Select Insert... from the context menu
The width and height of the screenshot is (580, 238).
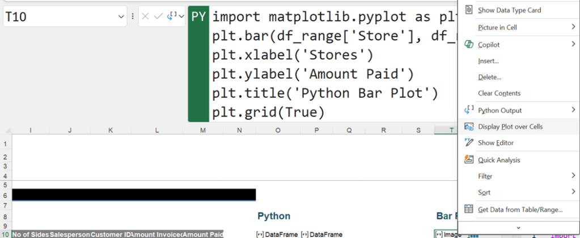pyautogui.click(x=488, y=61)
